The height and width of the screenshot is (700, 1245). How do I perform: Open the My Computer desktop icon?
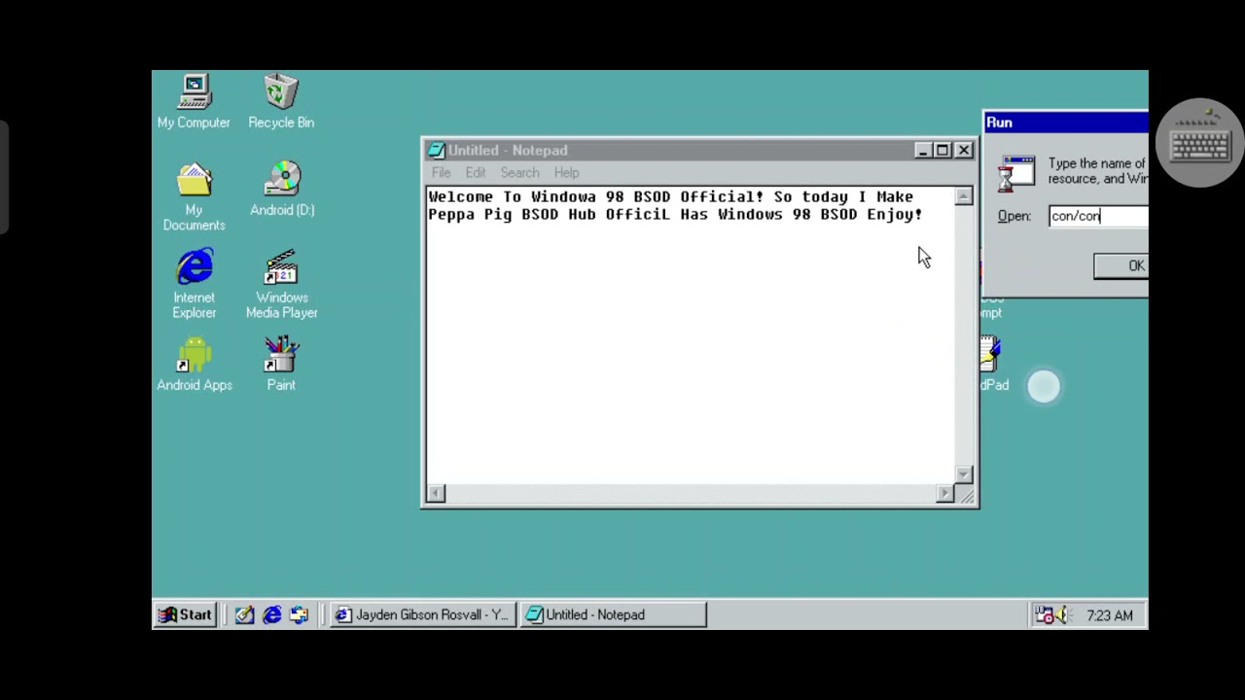(x=194, y=101)
